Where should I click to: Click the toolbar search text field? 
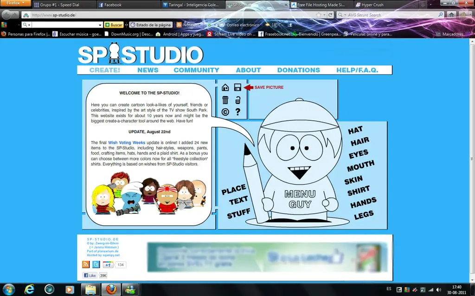pyautogui.click(x=65, y=25)
